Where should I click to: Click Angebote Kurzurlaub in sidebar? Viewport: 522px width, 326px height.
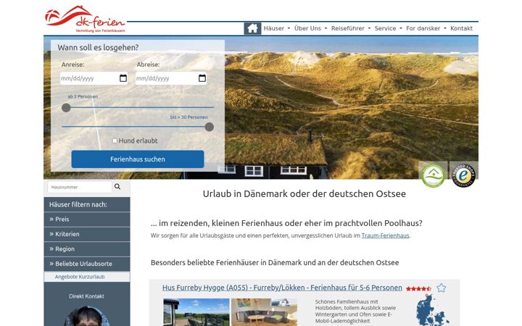click(80, 277)
